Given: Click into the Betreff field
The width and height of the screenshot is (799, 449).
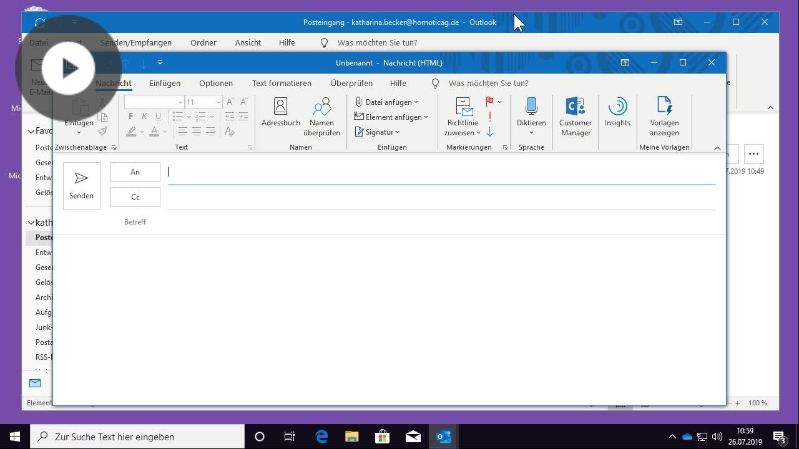Looking at the screenshot, I should click(437, 221).
